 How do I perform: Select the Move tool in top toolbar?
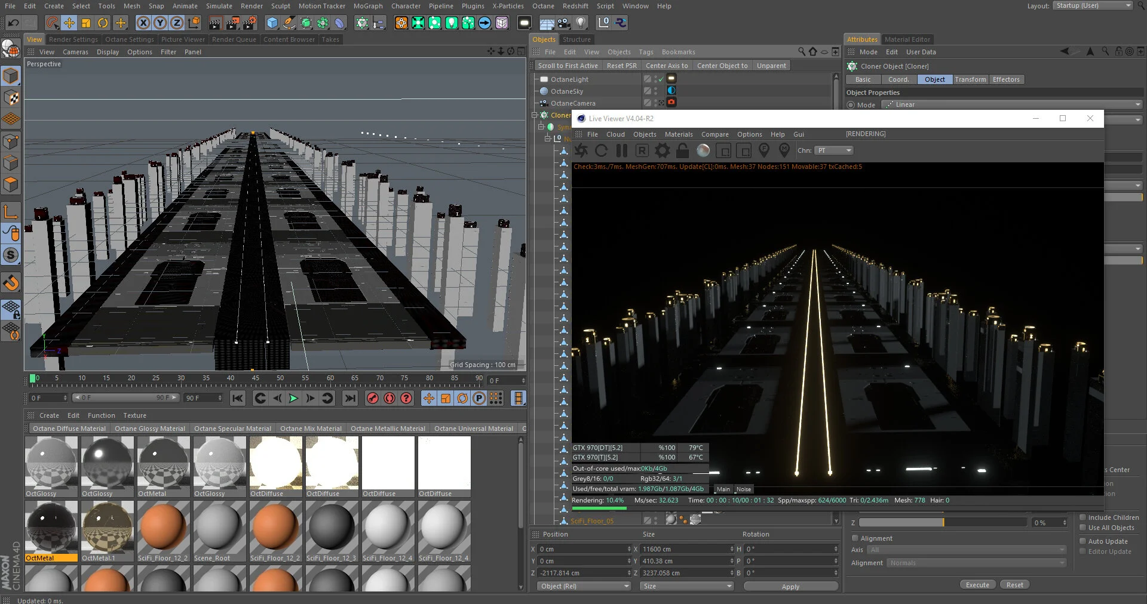point(69,23)
